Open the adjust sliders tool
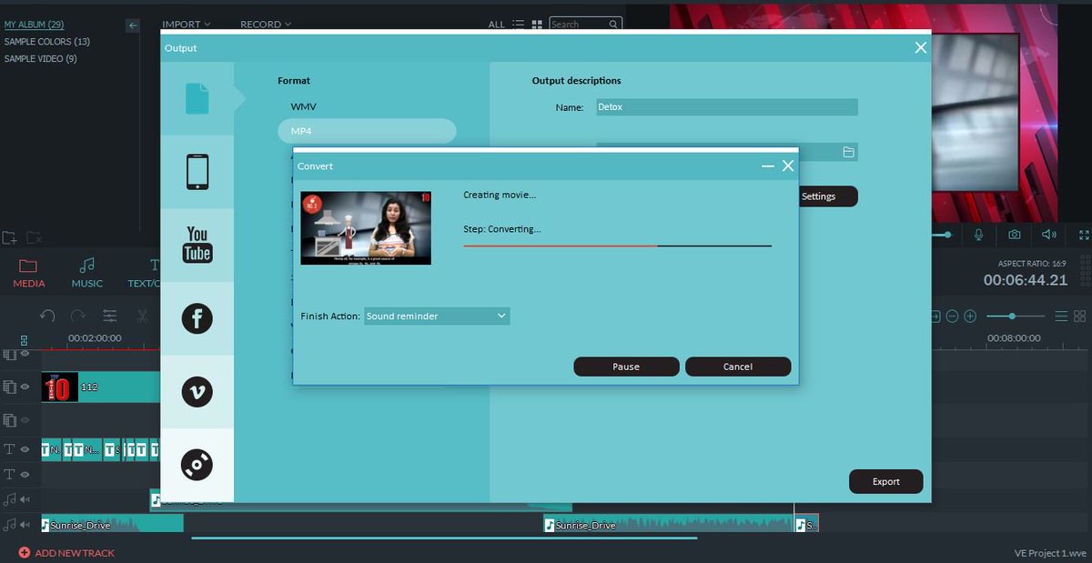This screenshot has width=1092, height=563. coord(109,316)
